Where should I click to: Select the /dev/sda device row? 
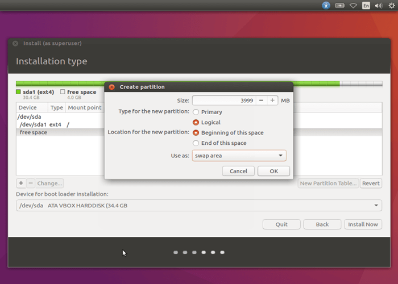click(60, 116)
